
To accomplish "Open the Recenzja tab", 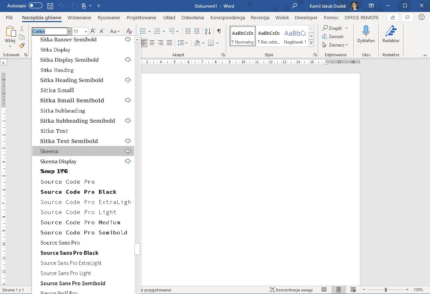I will click(260, 17).
